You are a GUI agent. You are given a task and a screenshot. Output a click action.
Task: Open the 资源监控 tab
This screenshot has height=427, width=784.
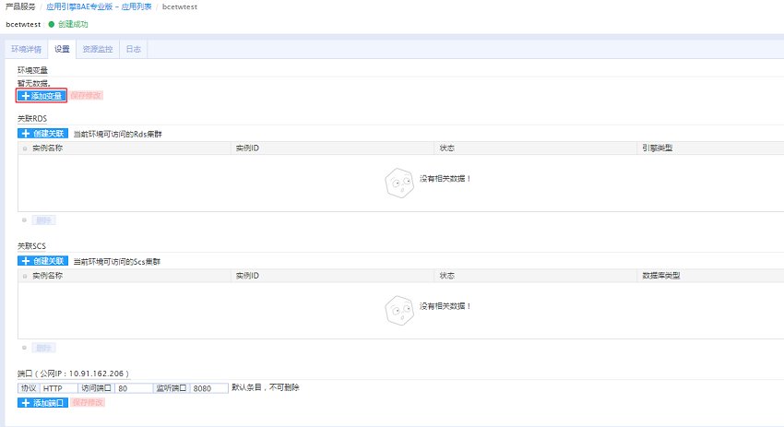point(98,49)
